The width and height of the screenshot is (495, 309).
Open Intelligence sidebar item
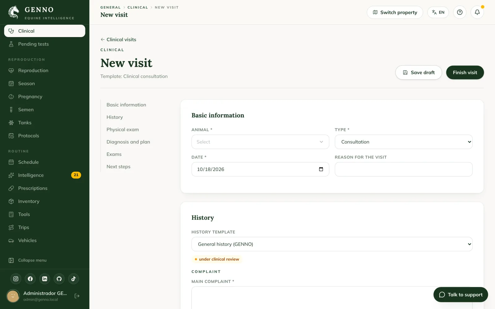click(x=45, y=175)
